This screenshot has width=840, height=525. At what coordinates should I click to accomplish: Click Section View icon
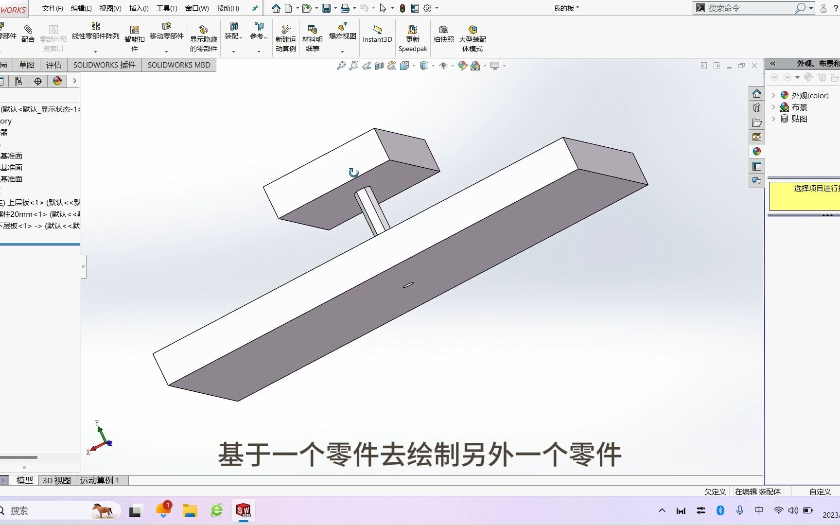[379, 66]
